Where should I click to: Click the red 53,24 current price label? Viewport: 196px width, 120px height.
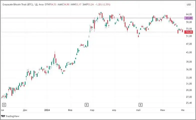[189, 32]
